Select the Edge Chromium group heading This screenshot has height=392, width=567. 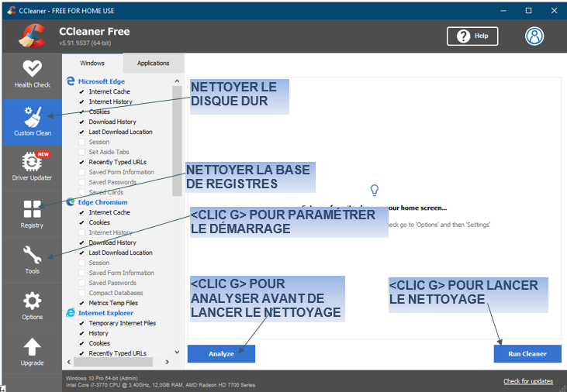tap(102, 202)
